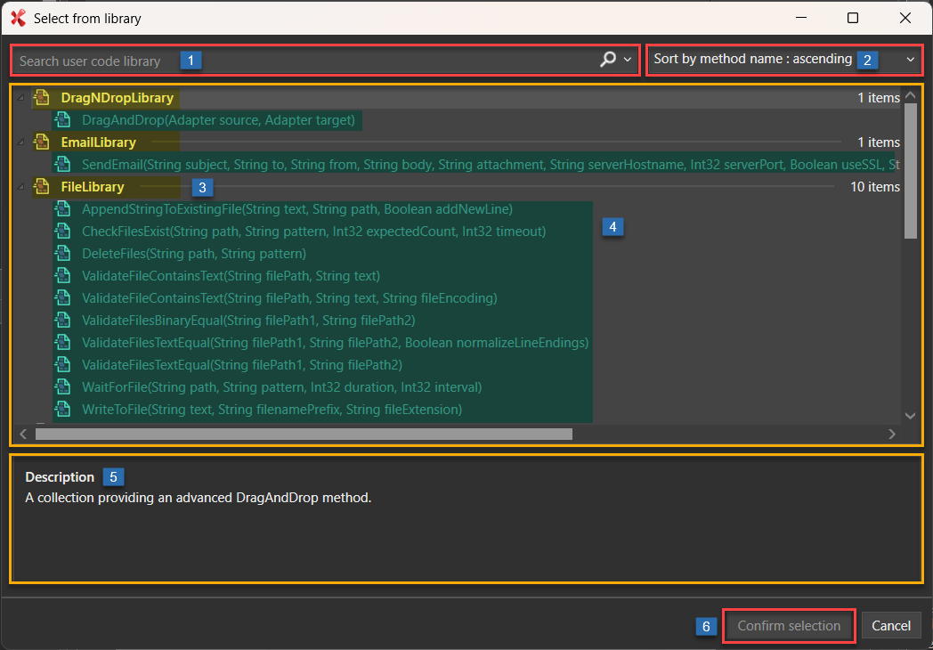Viewport: 933px width, 650px height.
Task: Click the 1 items count for DragNDropLibrary
Action: tap(879, 98)
